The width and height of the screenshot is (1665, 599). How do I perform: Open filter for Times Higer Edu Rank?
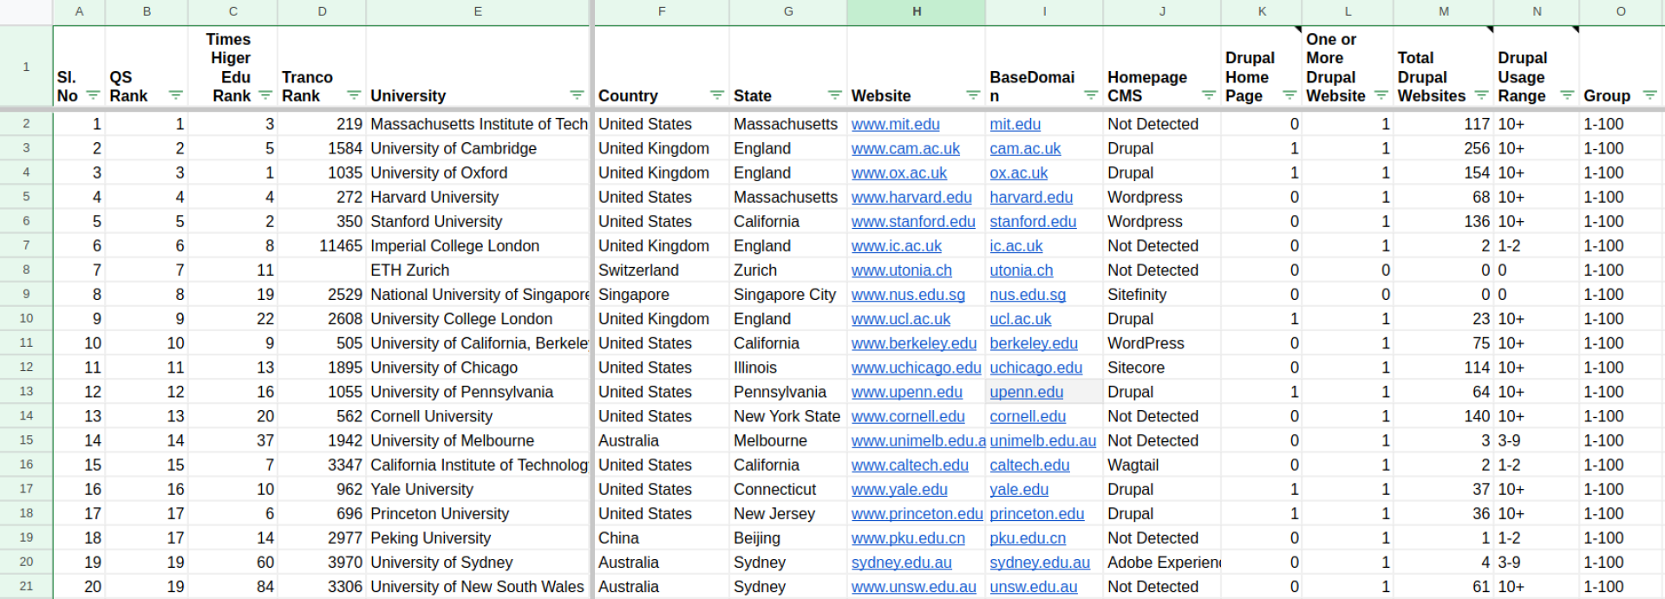tap(265, 95)
